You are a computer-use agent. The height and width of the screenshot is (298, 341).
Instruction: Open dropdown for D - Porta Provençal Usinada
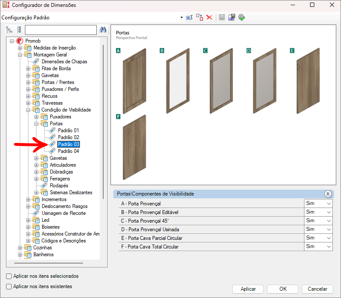329,230
